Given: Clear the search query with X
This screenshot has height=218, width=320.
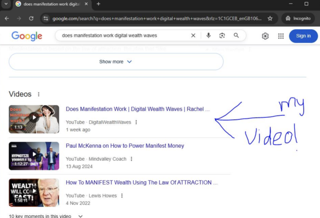Looking at the screenshot, I should [193, 36].
